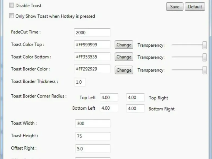This screenshot has width=212, height=159.
Task: Click the Bottom Right corner radius field
Action: 135,108
